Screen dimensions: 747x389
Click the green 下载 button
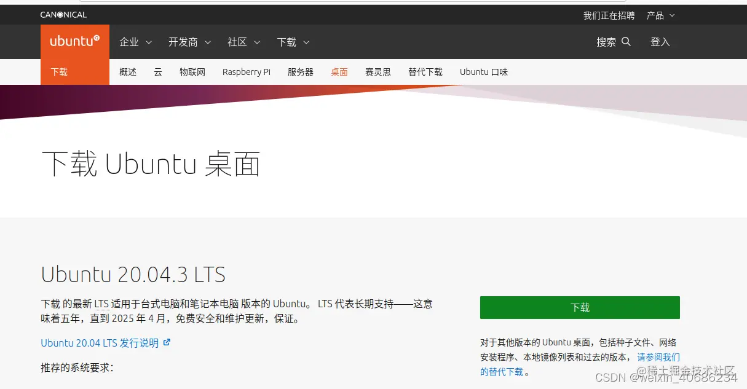[x=580, y=307]
